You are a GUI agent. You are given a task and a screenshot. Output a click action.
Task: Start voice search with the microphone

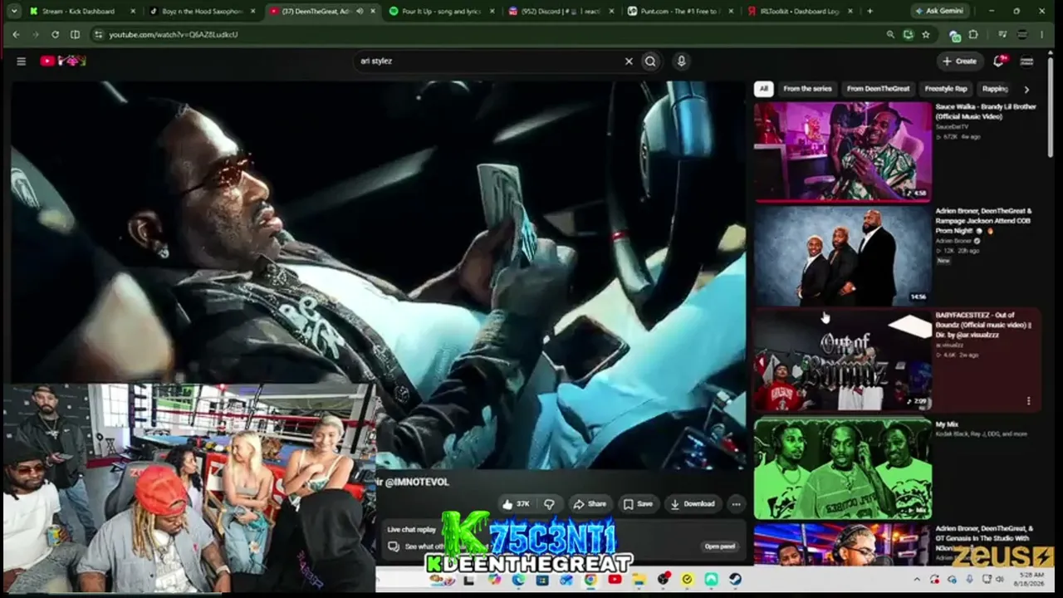pos(681,61)
